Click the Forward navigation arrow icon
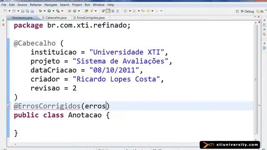This screenshot has width=267, height=150. (157, 11)
